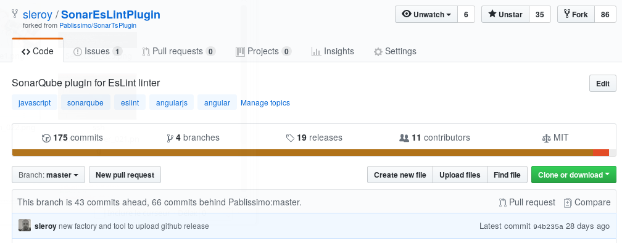The image size is (622, 243).
Task: View the 35 stargazers count
Action: pos(539,14)
